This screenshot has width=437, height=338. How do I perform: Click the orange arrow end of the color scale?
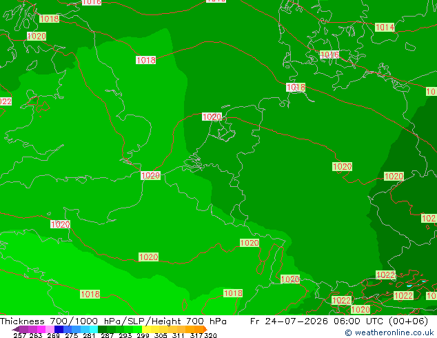[x=205, y=329]
